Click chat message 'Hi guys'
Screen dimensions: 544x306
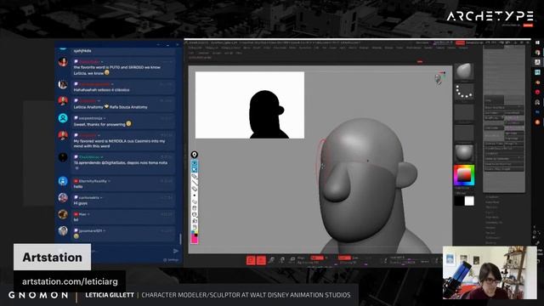[81, 203]
